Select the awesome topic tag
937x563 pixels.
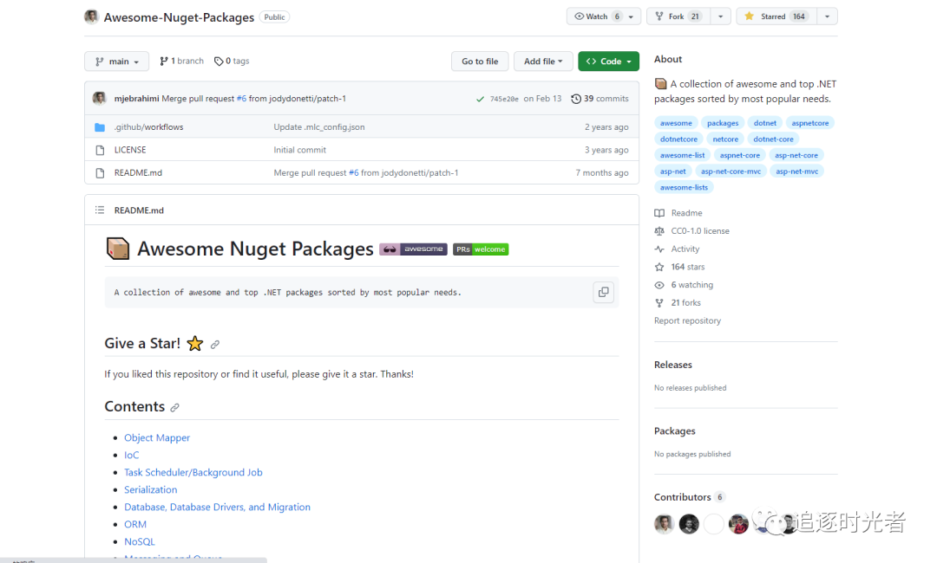tap(676, 123)
